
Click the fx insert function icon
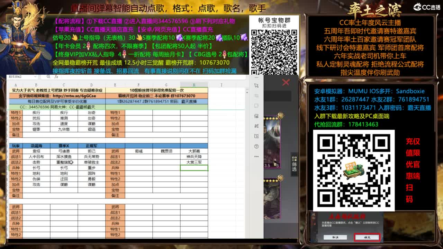pyautogui.click(x=56, y=76)
